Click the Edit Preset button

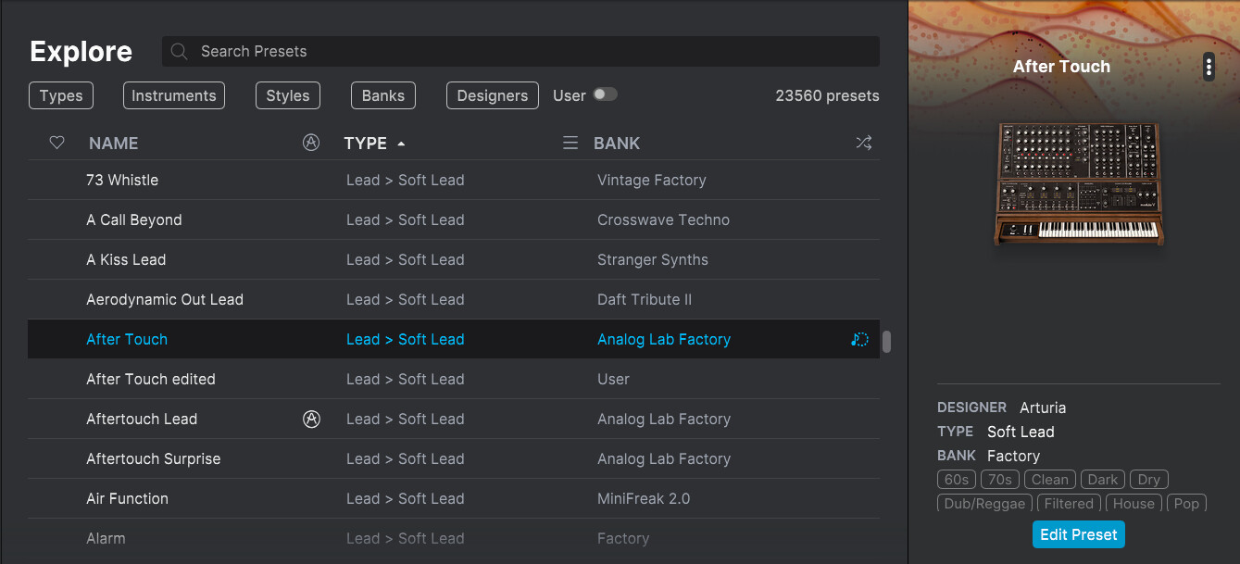click(1079, 534)
